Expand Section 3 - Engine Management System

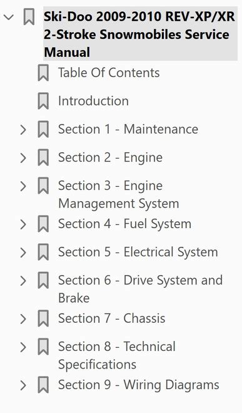coord(23,186)
